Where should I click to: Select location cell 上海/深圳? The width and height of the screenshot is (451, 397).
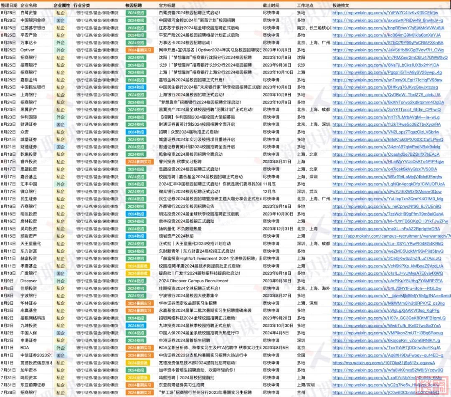pyautogui.click(x=306, y=385)
